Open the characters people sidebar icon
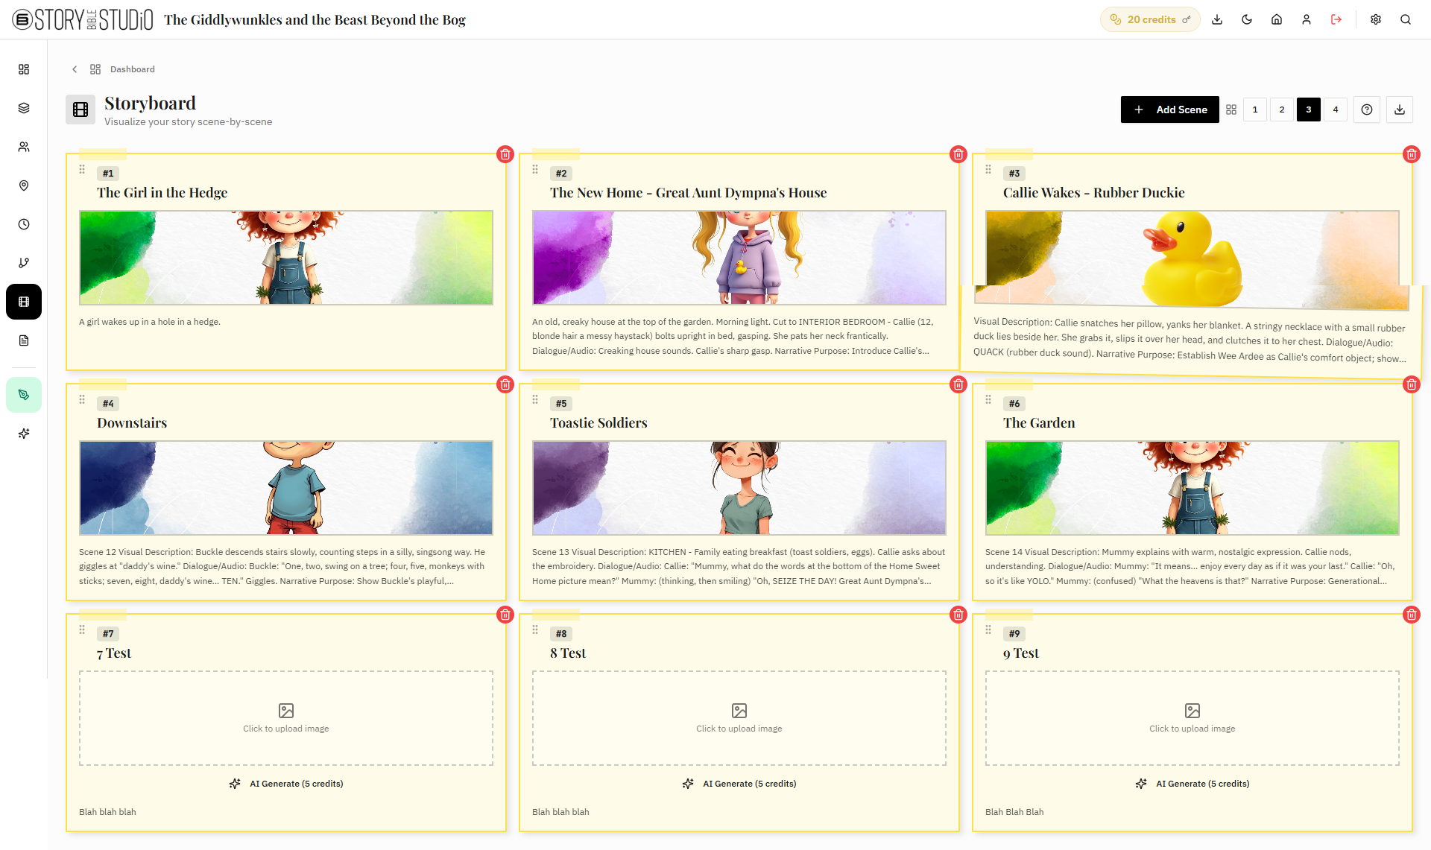 [x=24, y=147]
